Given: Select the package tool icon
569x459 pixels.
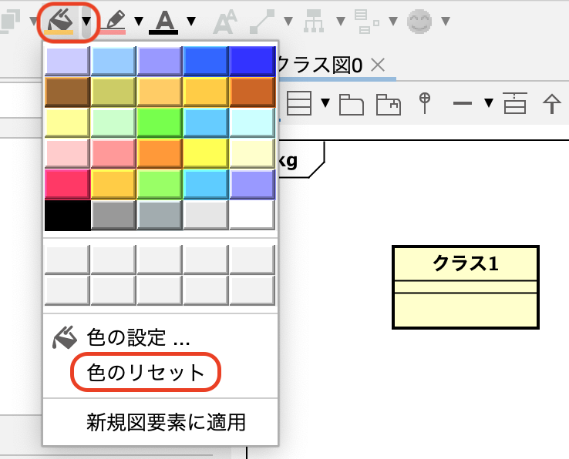Looking at the screenshot, I should 352,105.
